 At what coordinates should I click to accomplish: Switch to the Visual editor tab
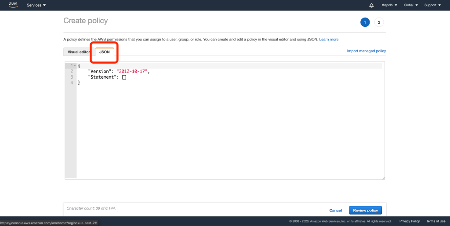(x=78, y=52)
